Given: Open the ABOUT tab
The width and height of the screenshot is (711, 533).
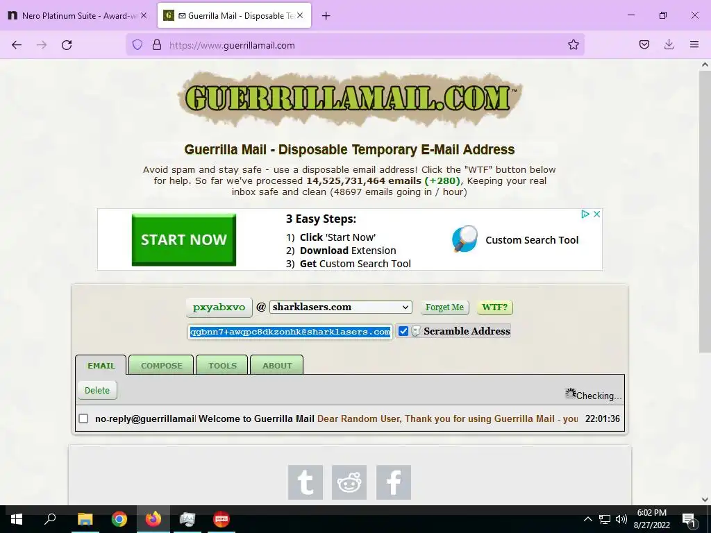Looking at the screenshot, I should click(277, 365).
